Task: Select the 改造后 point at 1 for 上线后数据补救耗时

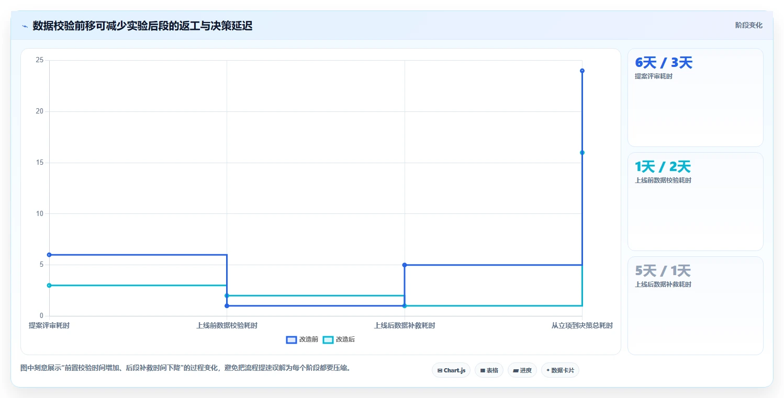Action: tap(405, 306)
